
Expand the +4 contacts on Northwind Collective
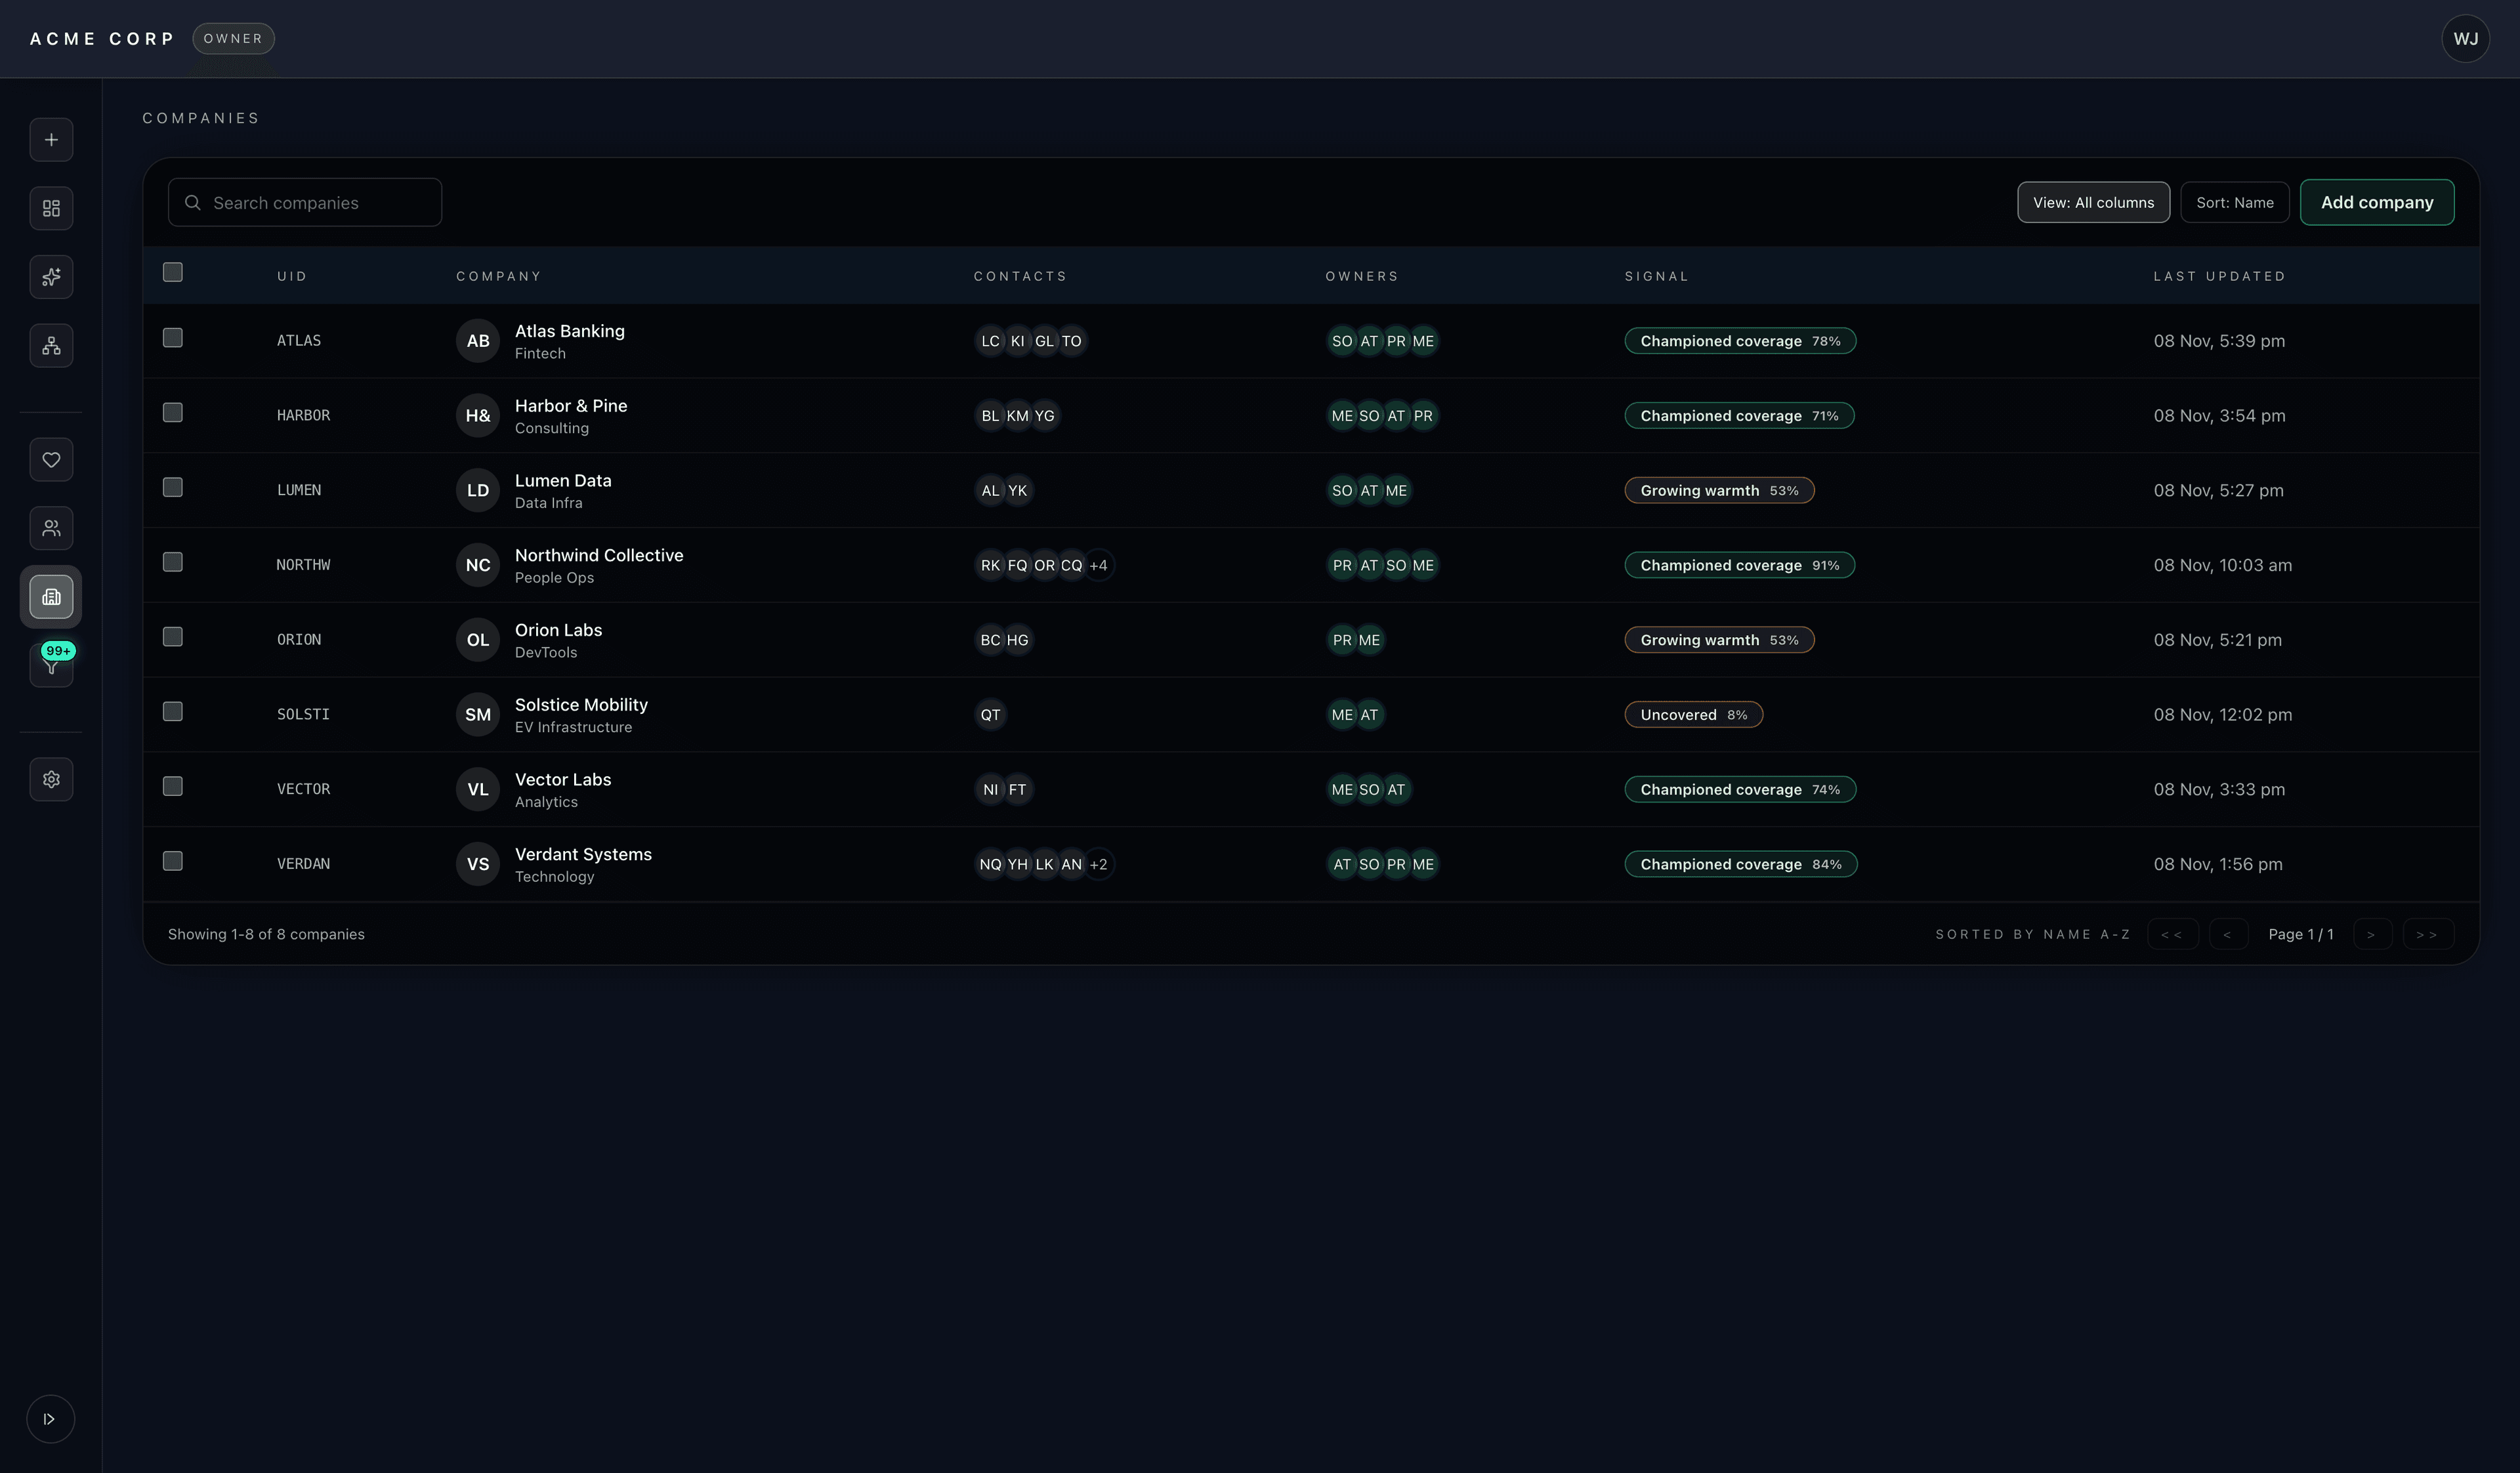tap(1098, 565)
